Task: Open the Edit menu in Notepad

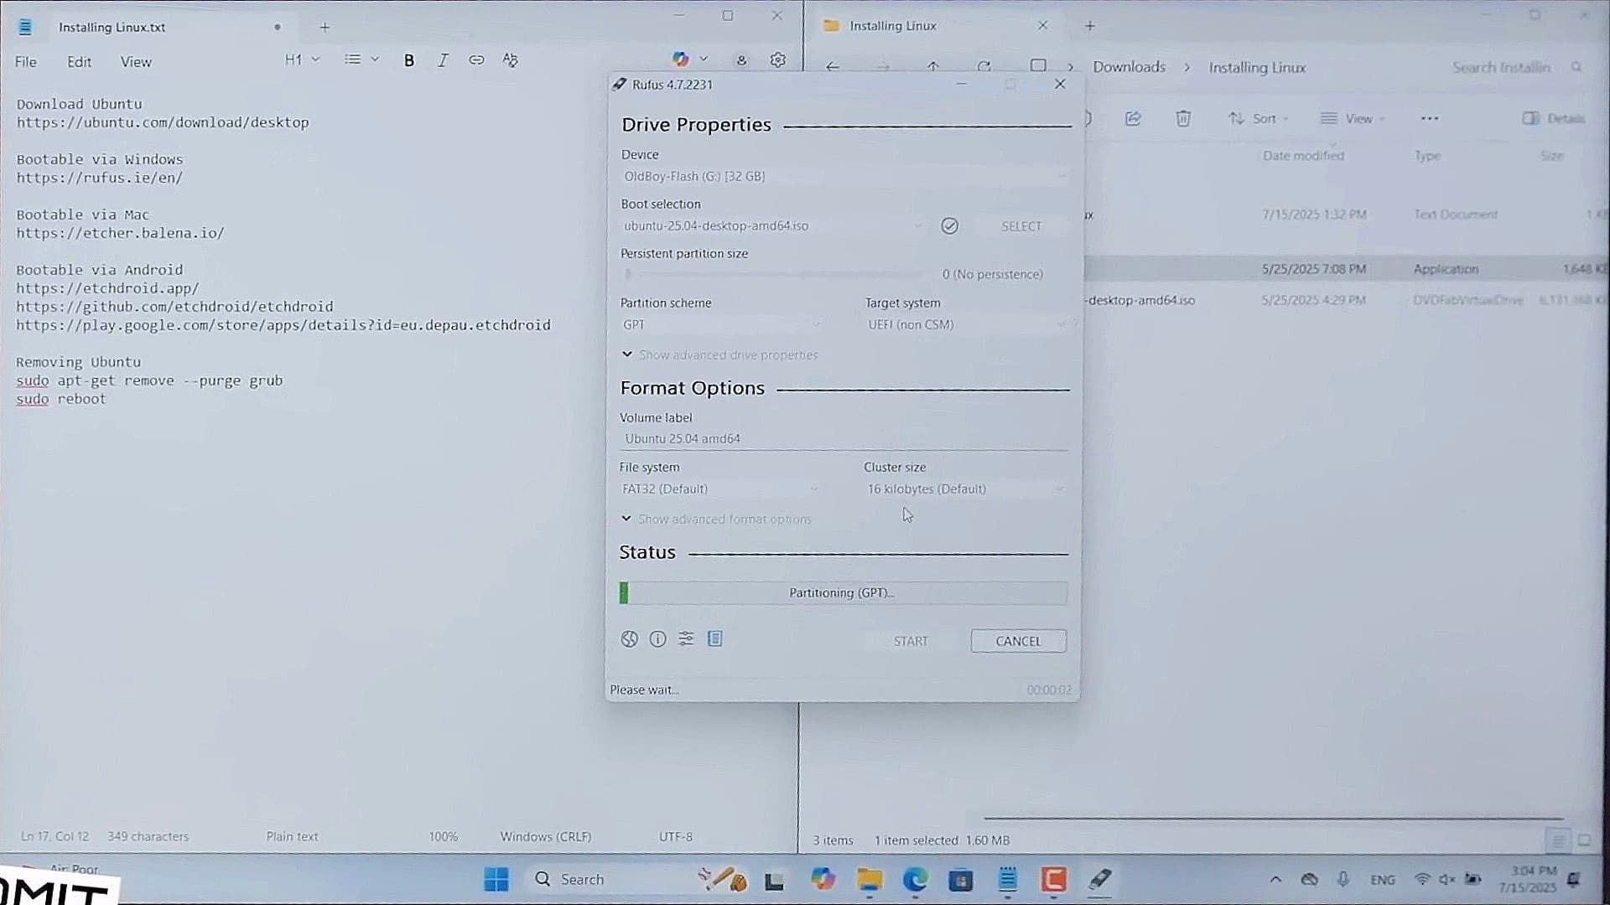Action: pyautogui.click(x=79, y=62)
